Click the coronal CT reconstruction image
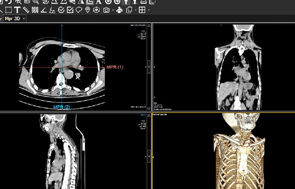Viewport: 295px width, 189px height. click(x=238, y=67)
